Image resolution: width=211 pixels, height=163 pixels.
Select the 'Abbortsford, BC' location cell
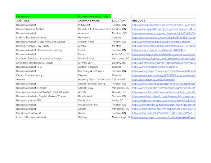point(121,54)
